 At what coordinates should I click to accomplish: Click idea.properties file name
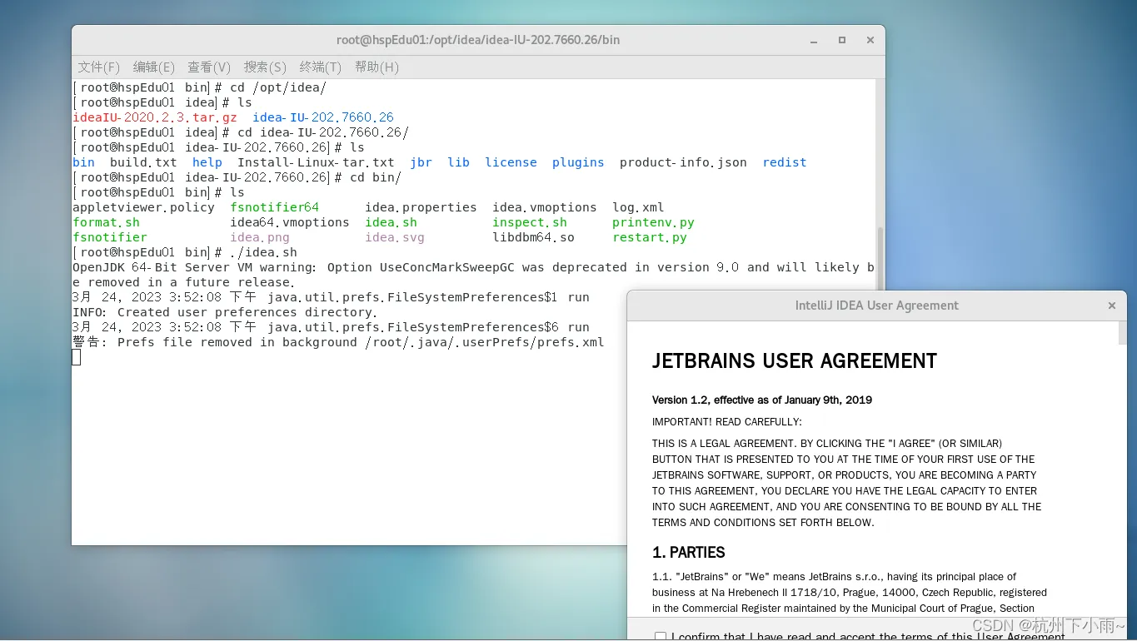pos(421,207)
